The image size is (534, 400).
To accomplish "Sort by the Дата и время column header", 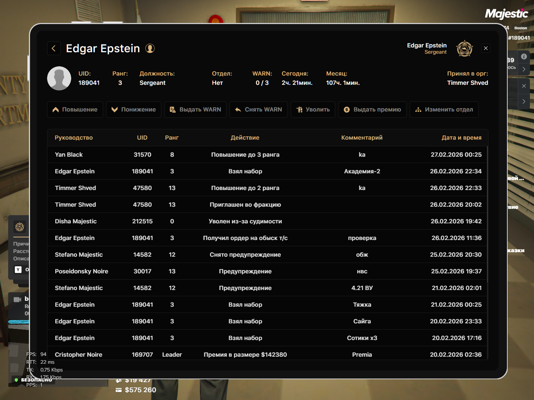I will point(461,138).
